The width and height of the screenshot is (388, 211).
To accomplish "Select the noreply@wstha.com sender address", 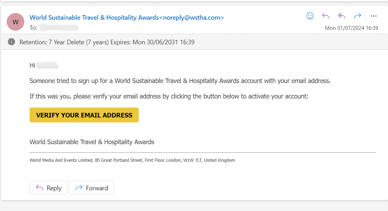I will pos(192,18).
